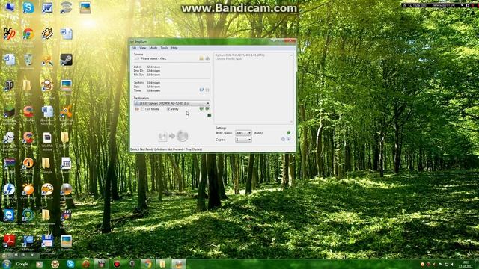Open the Help menu in ImgBurn
The width and height of the screenshot is (479, 269).
(174, 48)
